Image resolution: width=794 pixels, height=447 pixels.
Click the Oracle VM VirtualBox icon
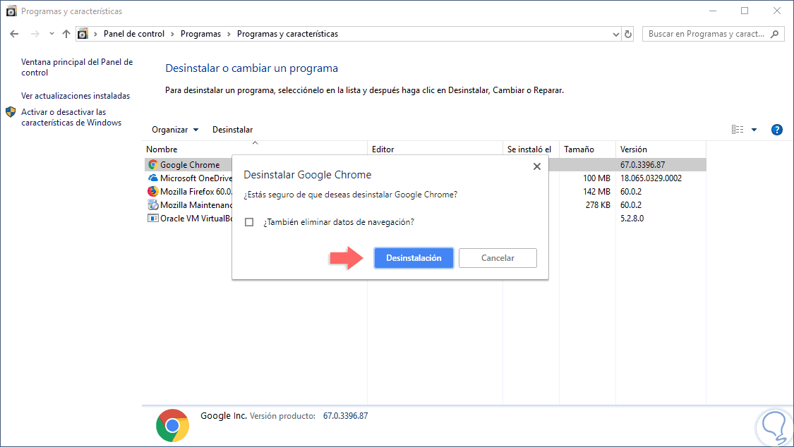tap(153, 219)
